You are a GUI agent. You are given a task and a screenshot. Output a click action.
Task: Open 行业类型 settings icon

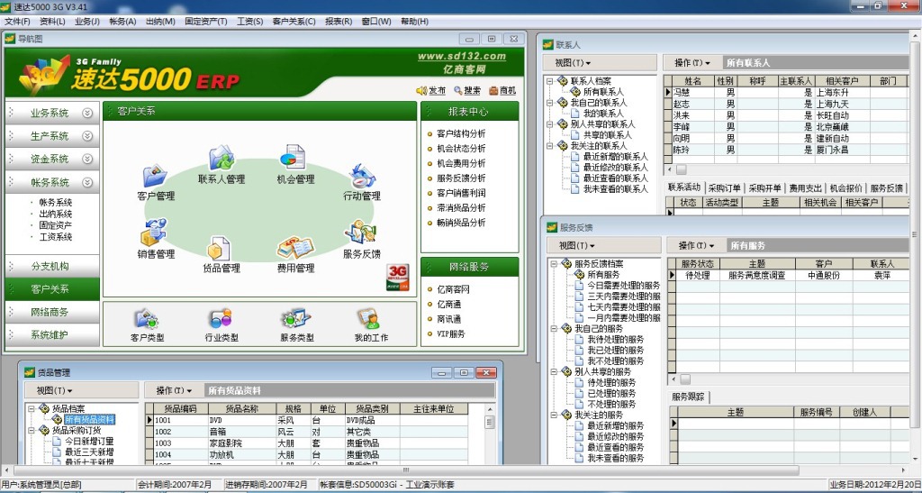coord(221,319)
